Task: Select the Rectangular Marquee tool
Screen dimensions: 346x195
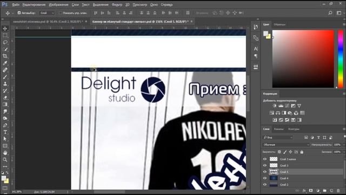Action: [5, 35]
